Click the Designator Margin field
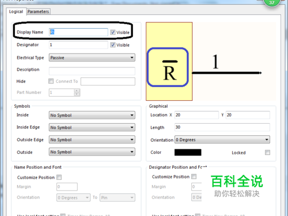 point(196,187)
